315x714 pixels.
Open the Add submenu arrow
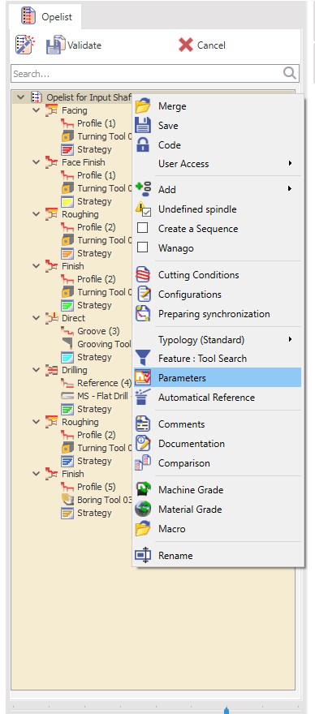pyautogui.click(x=290, y=188)
